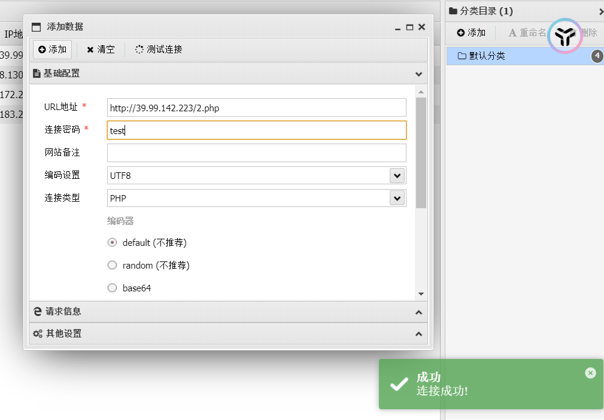Collapse the 基础配置 section
The height and width of the screenshot is (420, 604).
tap(418, 74)
